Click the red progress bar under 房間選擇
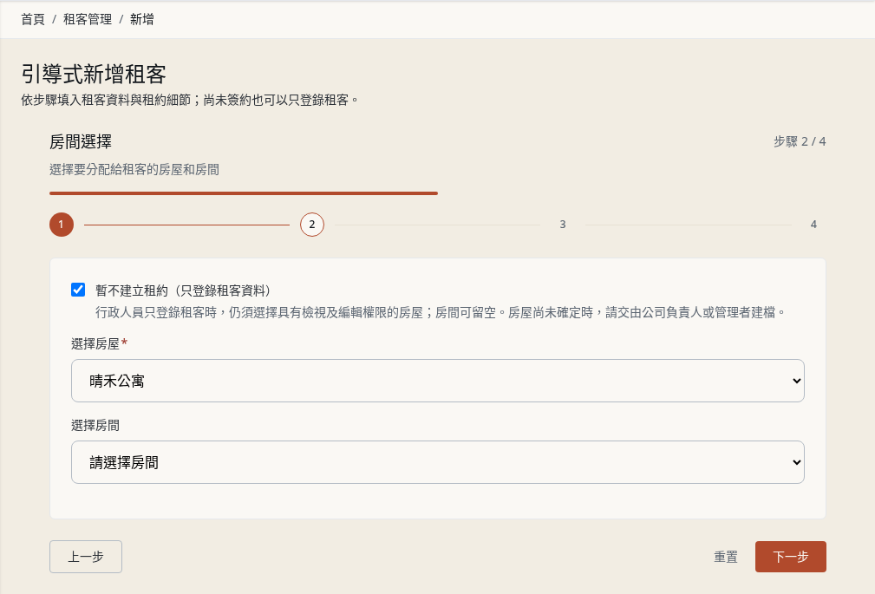 [244, 193]
